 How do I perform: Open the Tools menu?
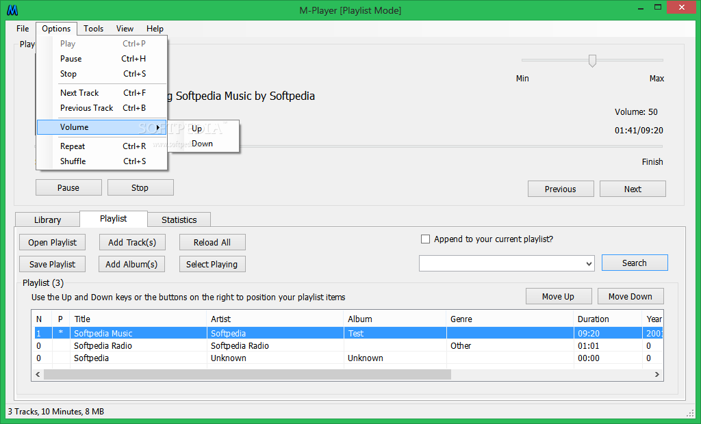coord(93,29)
